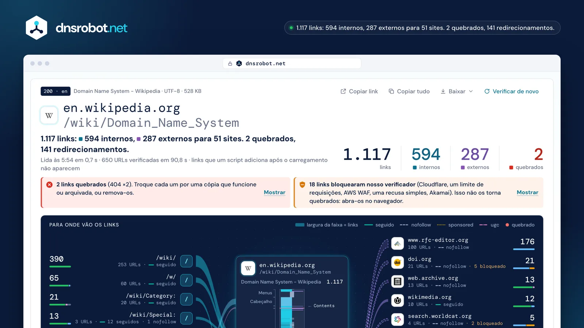Click the quebrado legend entry

(x=520, y=225)
